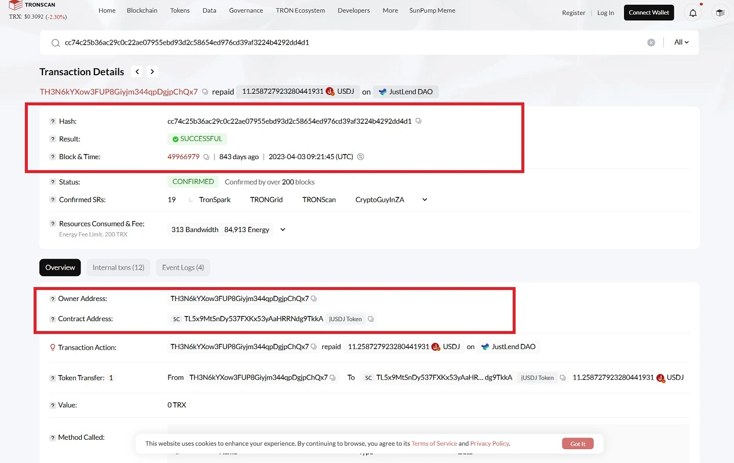This screenshot has width=734, height=463.
Task: Click the help icon next to Token Transfer
Action: 53,378
